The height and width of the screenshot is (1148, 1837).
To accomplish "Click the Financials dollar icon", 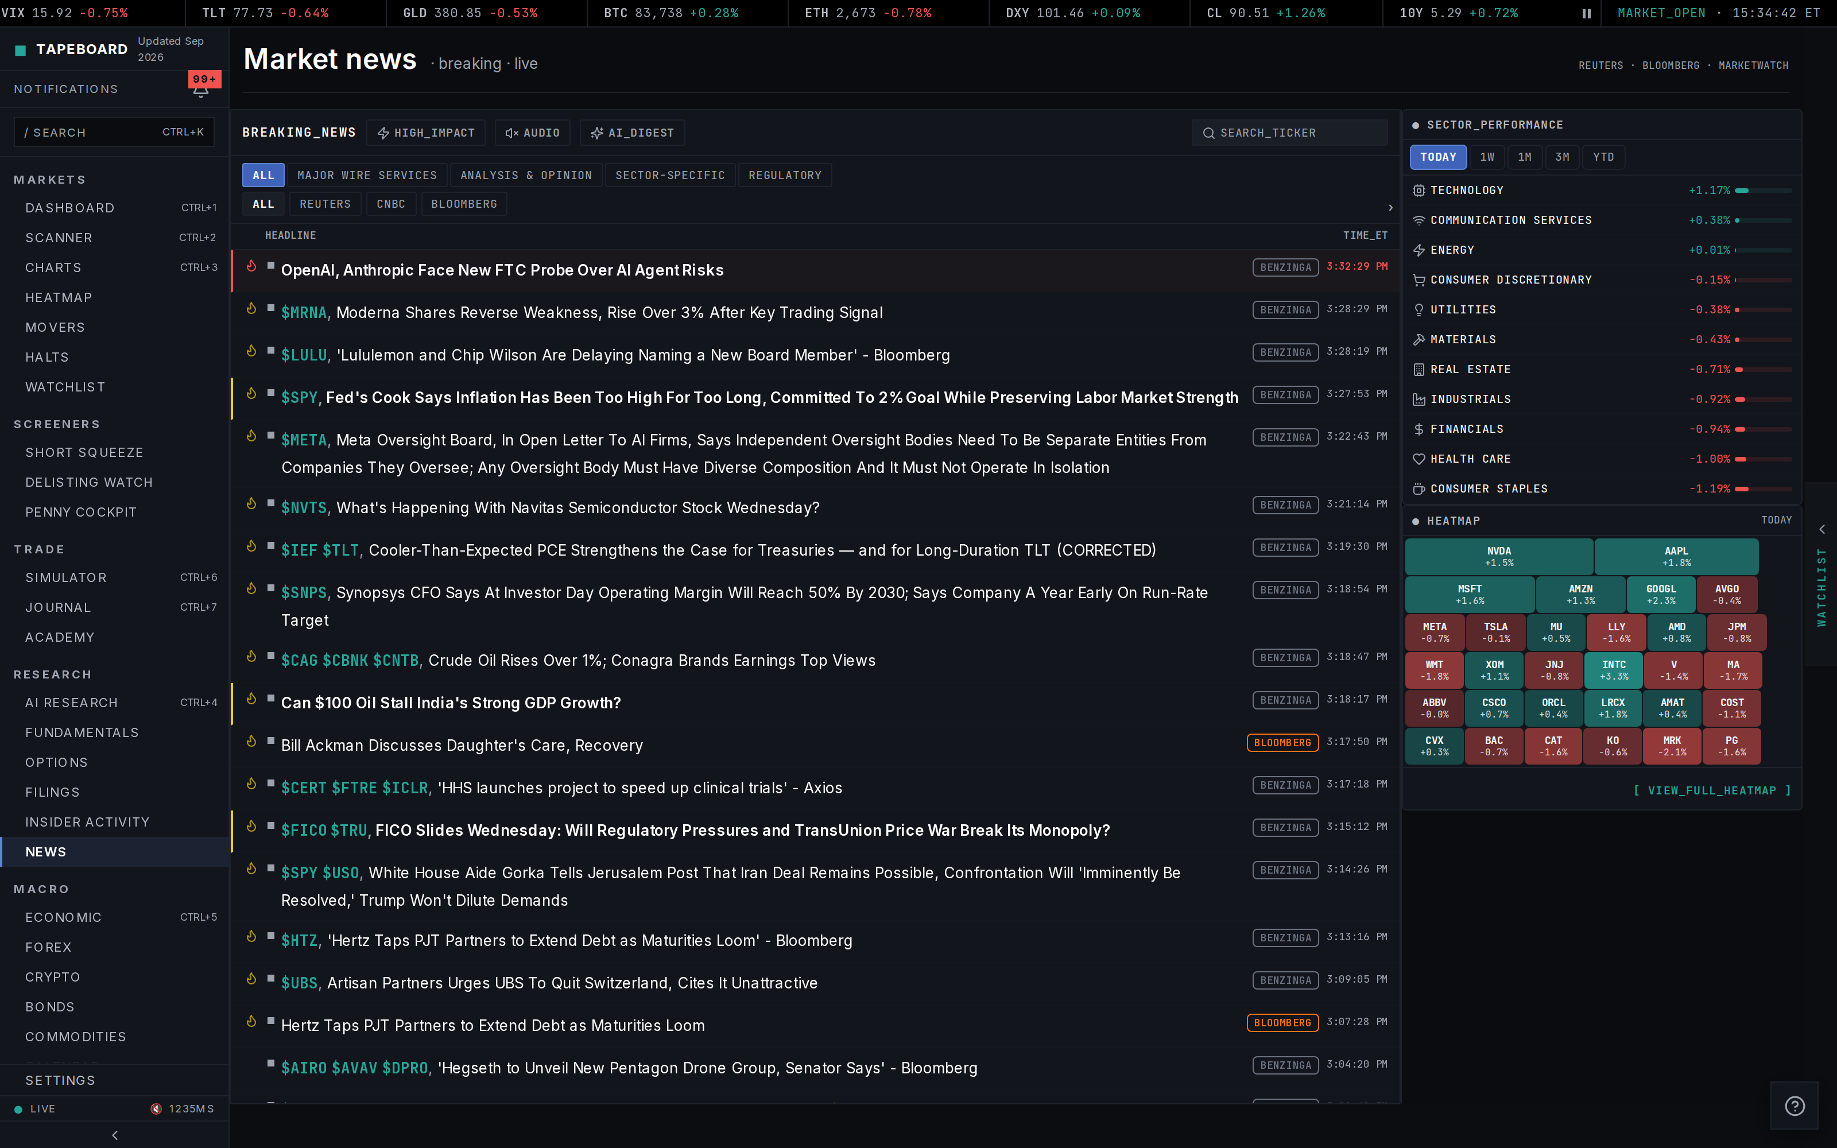I will [x=1418, y=429].
